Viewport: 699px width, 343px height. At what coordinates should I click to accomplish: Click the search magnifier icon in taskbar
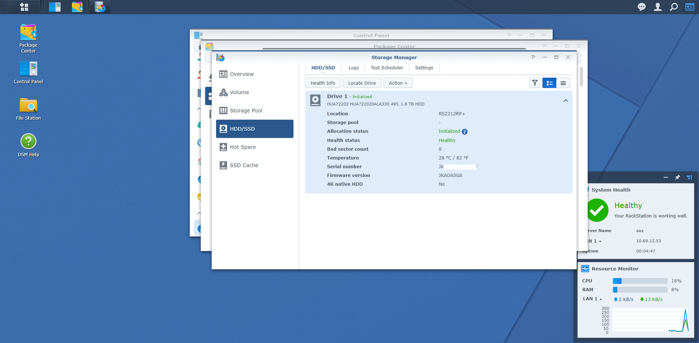[674, 7]
